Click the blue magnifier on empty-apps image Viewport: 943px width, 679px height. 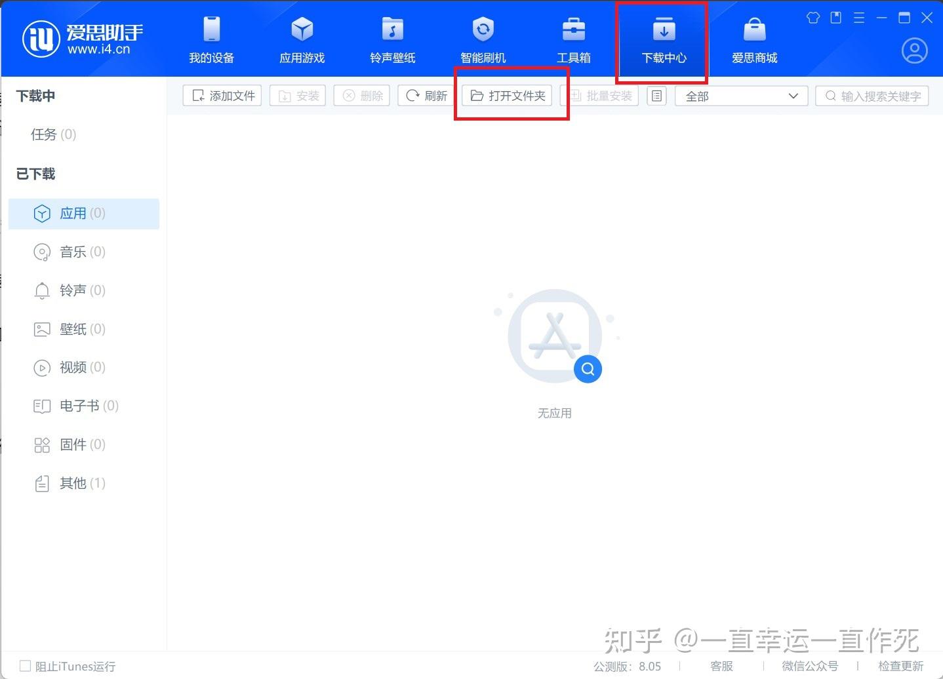click(588, 369)
